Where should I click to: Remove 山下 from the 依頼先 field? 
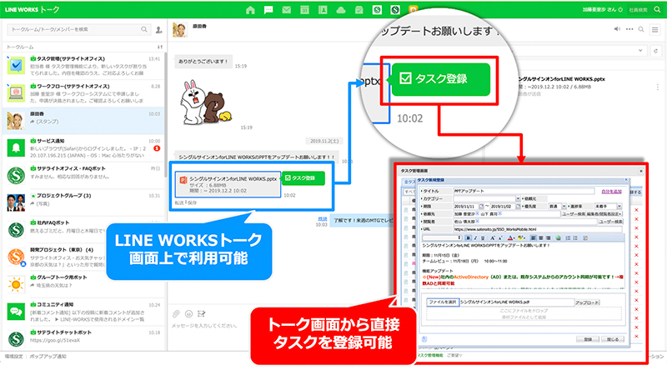point(499,213)
